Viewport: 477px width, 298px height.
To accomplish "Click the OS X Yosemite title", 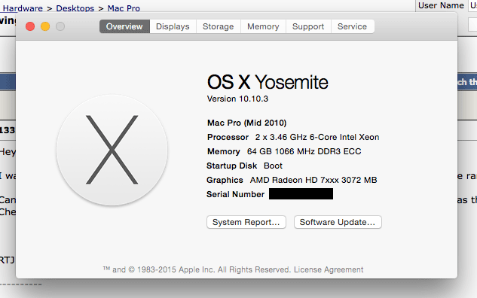I will coord(268,82).
